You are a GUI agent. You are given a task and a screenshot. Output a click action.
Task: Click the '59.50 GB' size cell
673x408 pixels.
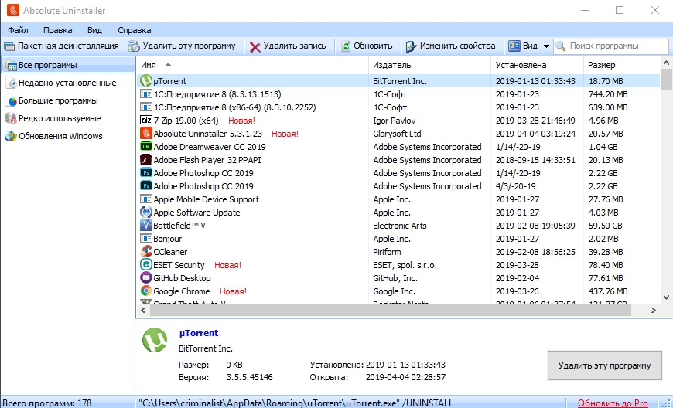click(x=605, y=226)
